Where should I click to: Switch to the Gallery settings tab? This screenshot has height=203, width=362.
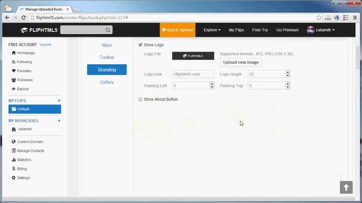point(107,82)
